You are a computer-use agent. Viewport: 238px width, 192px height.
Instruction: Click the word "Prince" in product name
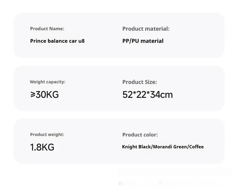(x=38, y=41)
